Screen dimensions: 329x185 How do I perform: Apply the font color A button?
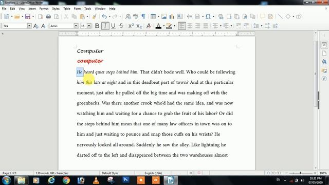tap(158, 26)
